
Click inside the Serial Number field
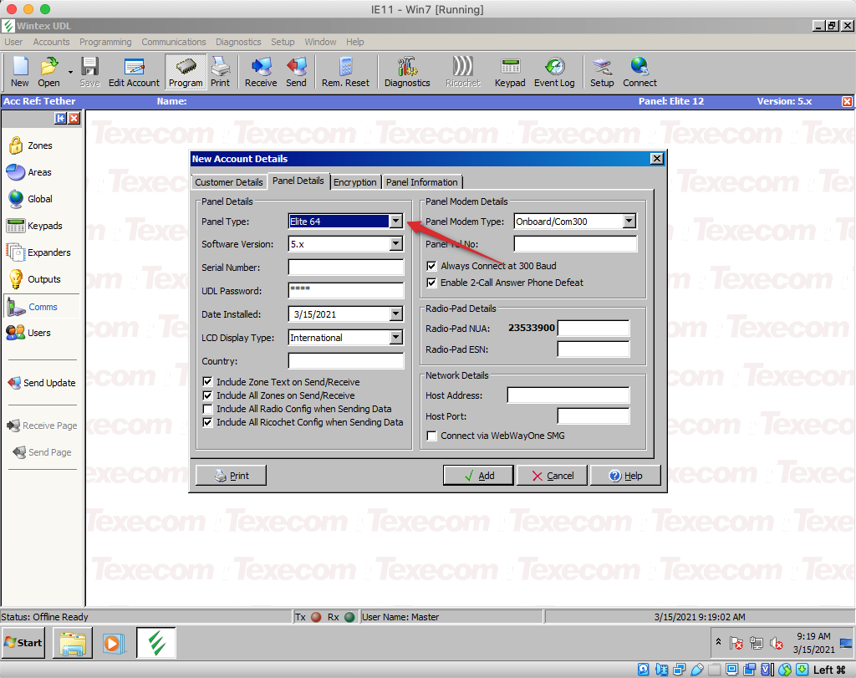tap(345, 268)
